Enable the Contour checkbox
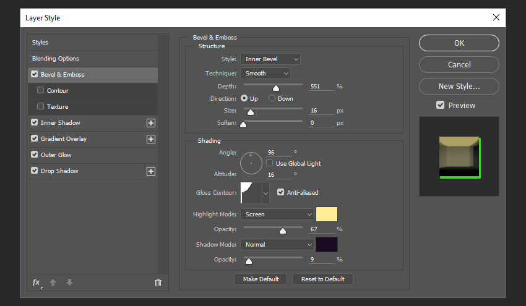Image resolution: width=526 pixels, height=306 pixels. click(x=41, y=91)
